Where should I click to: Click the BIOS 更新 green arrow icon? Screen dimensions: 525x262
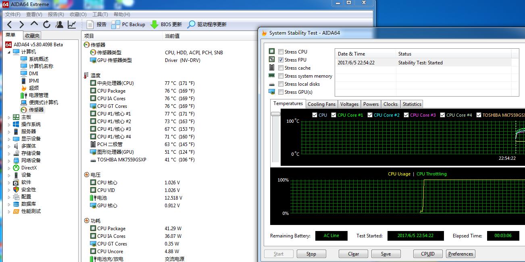click(154, 25)
